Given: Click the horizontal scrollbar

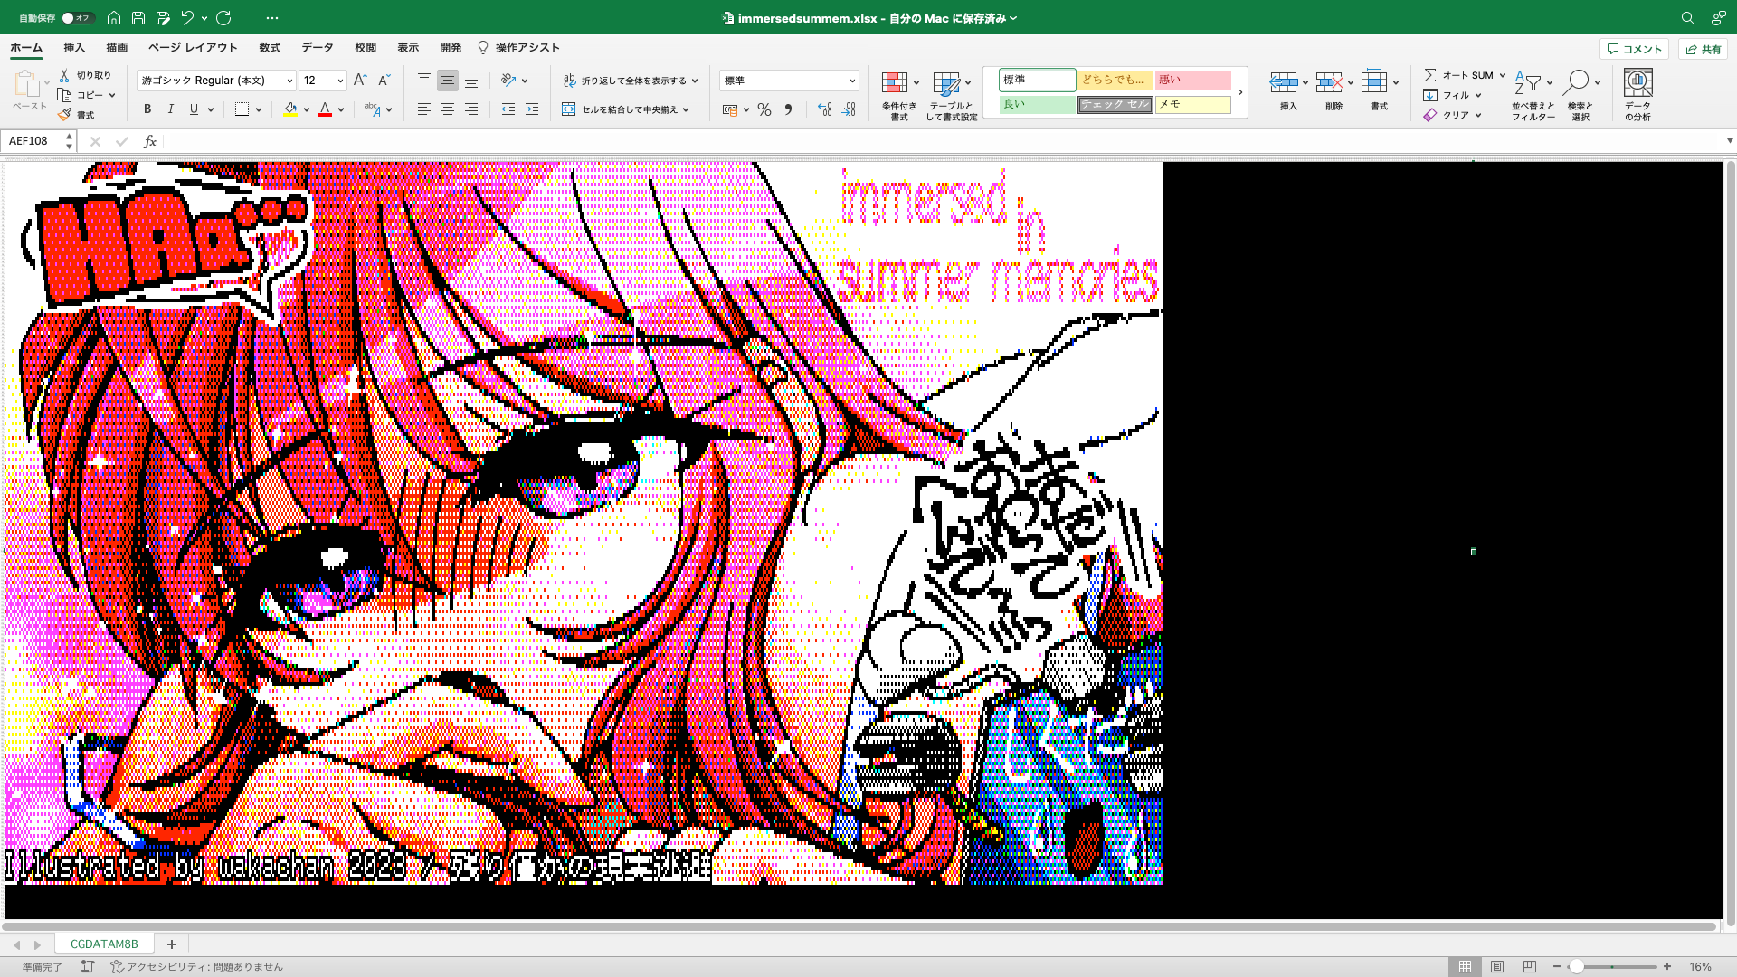Looking at the screenshot, I should [859, 926].
